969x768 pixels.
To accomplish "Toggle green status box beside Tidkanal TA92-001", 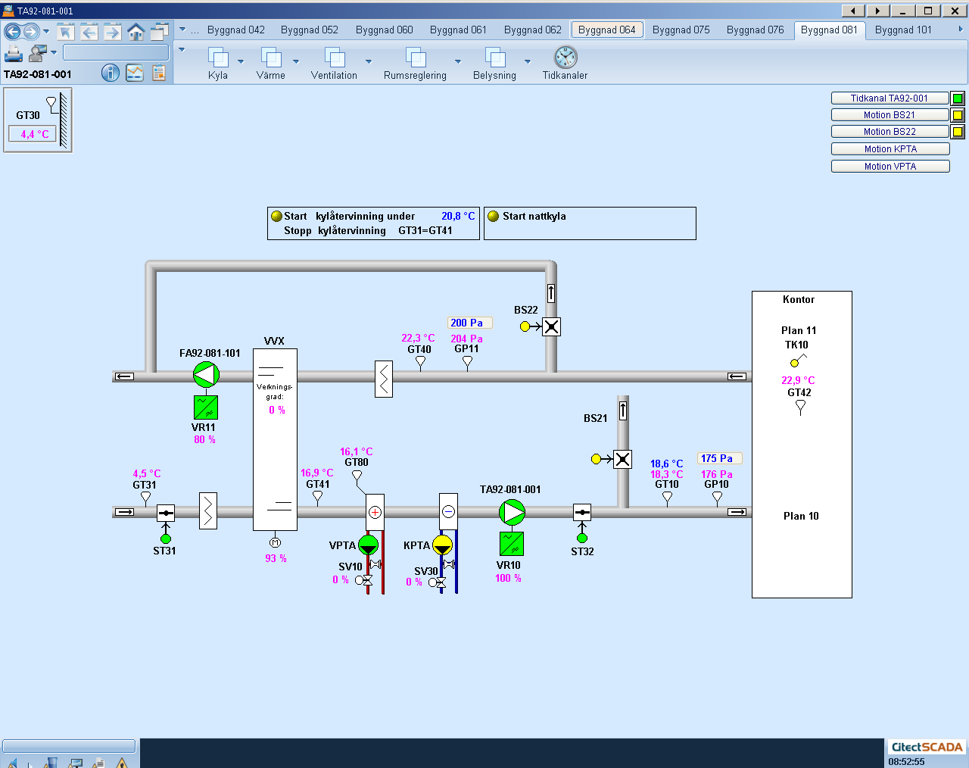I will 958,98.
